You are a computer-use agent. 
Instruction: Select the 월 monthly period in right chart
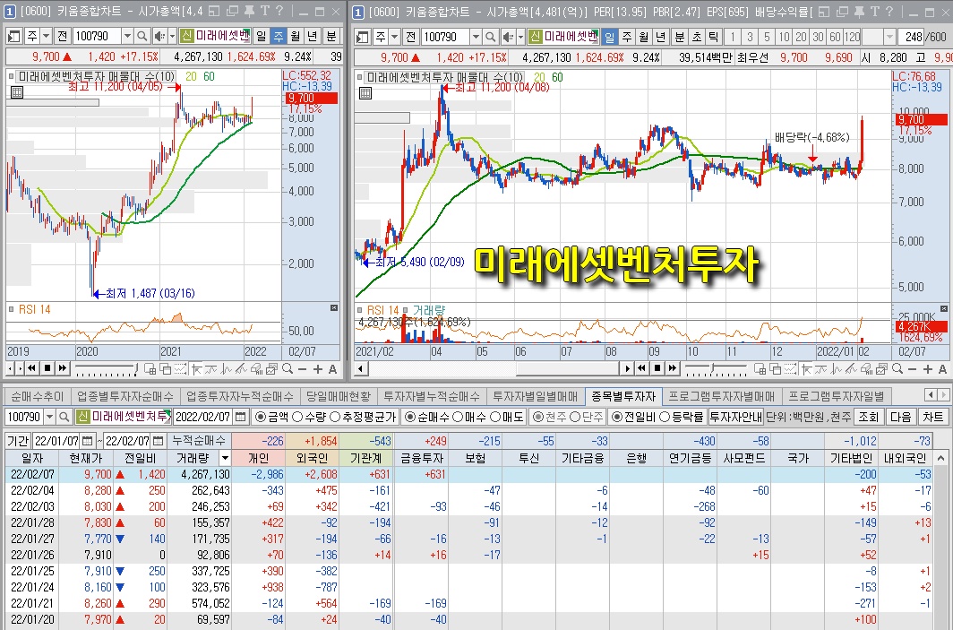tap(644, 37)
